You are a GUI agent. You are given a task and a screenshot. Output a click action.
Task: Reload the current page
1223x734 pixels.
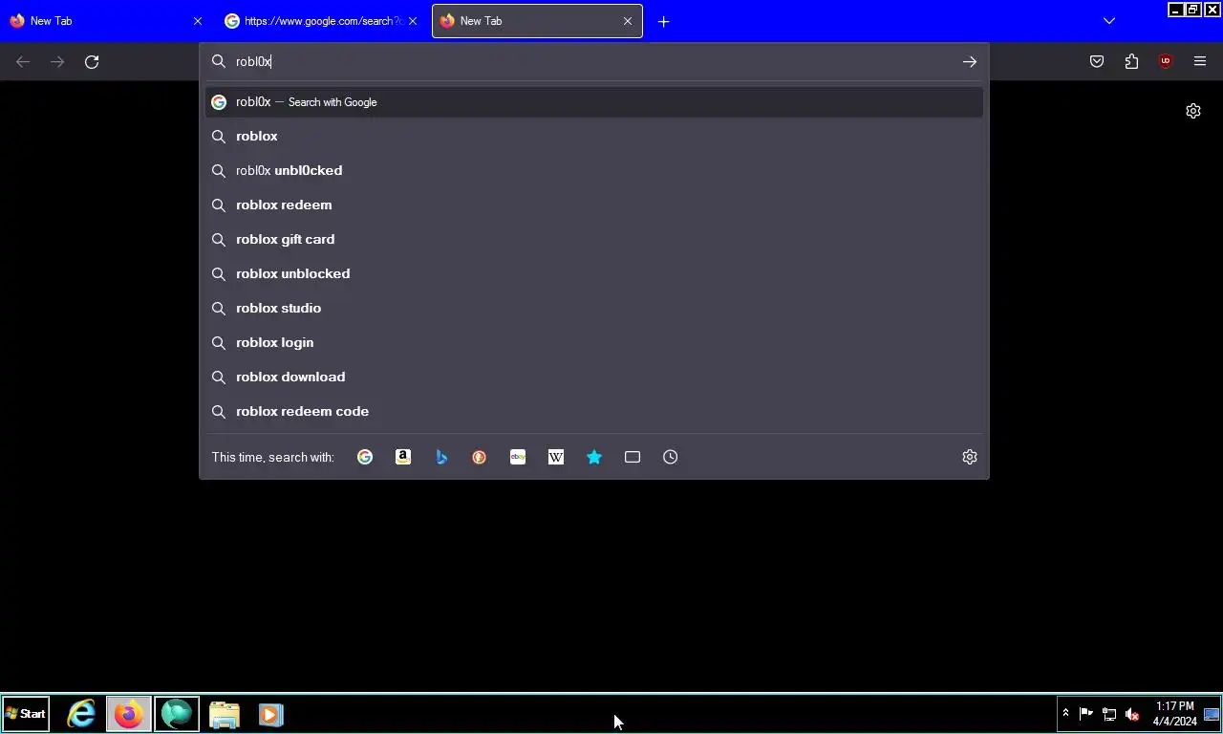click(92, 61)
